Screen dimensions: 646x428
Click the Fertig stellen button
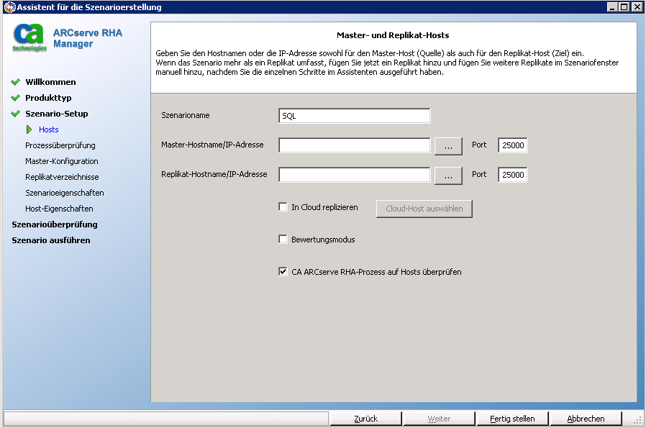point(512,419)
